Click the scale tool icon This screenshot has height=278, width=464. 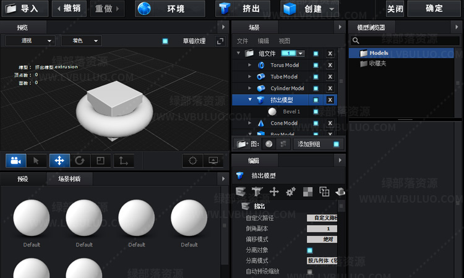100,161
